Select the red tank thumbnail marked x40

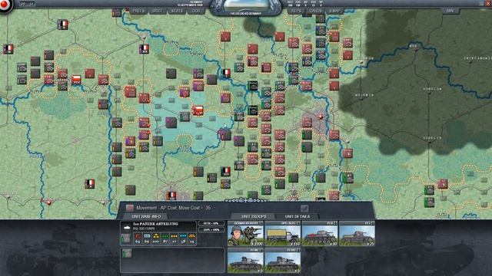320,233
